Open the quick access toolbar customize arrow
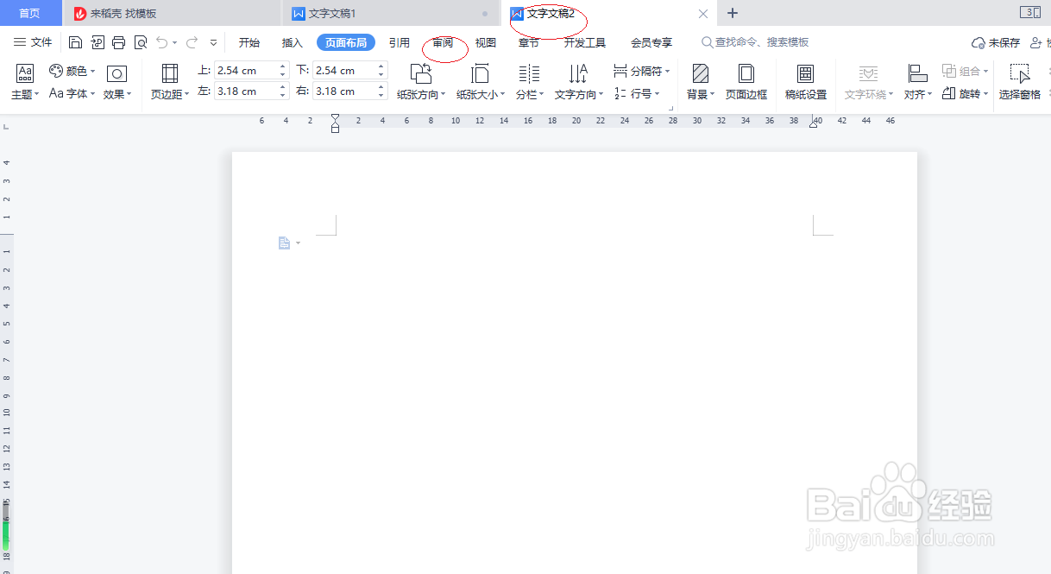1051x574 pixels. pyautogui.click(x=212, y=41)
